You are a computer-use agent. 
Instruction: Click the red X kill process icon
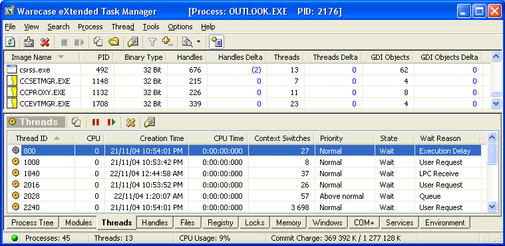pos(45,42)
